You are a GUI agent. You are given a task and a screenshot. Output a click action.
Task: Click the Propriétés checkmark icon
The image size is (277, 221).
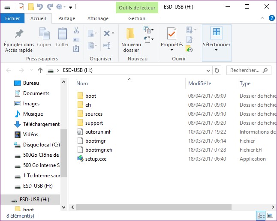[x=172, y=34]
